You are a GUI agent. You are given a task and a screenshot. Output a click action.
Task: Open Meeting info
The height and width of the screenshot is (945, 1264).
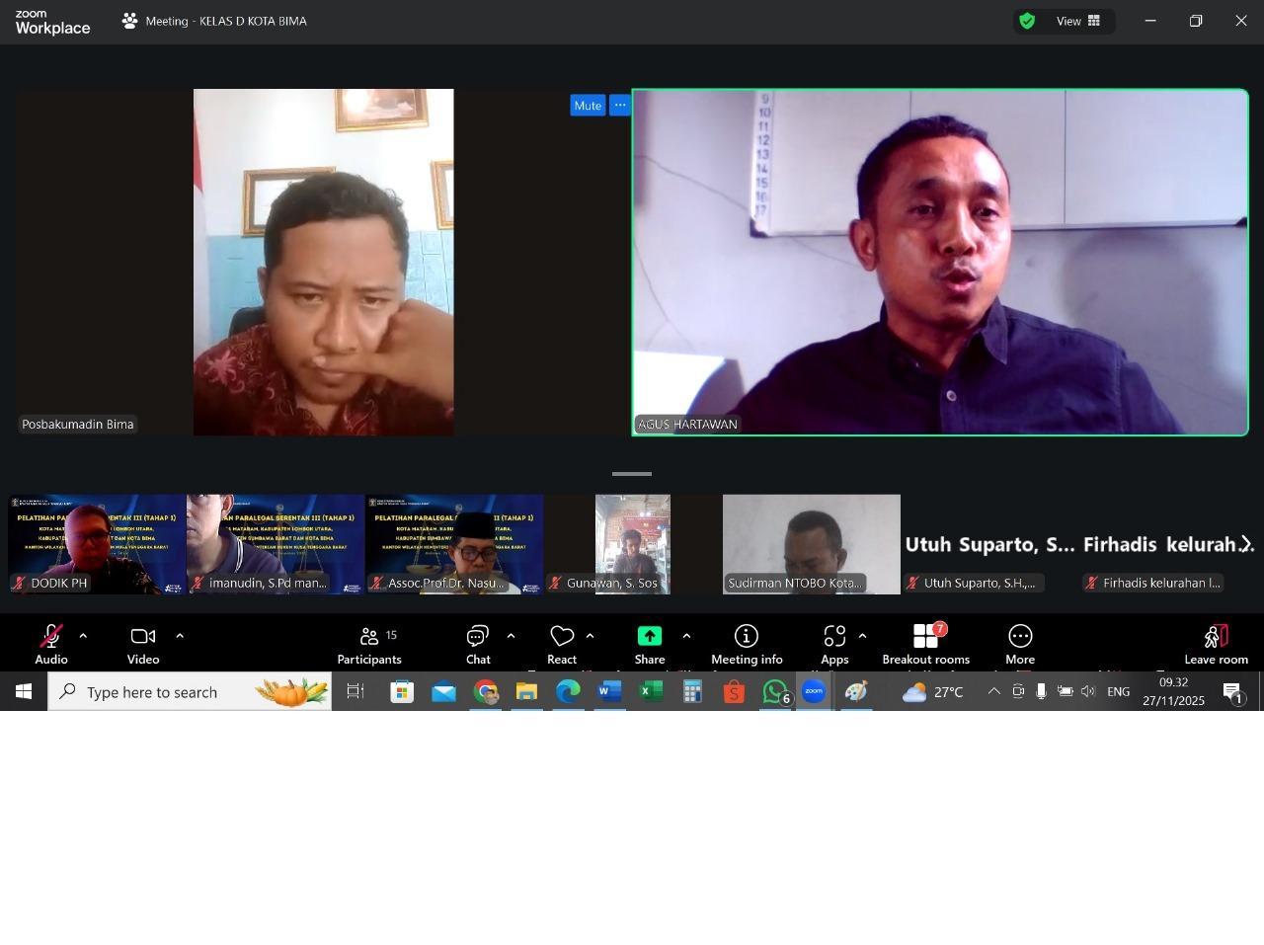coord(747,644)
